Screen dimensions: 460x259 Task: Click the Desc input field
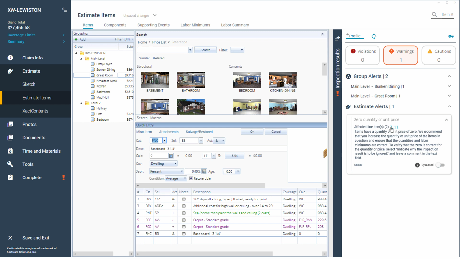click(x=218, y=149)
